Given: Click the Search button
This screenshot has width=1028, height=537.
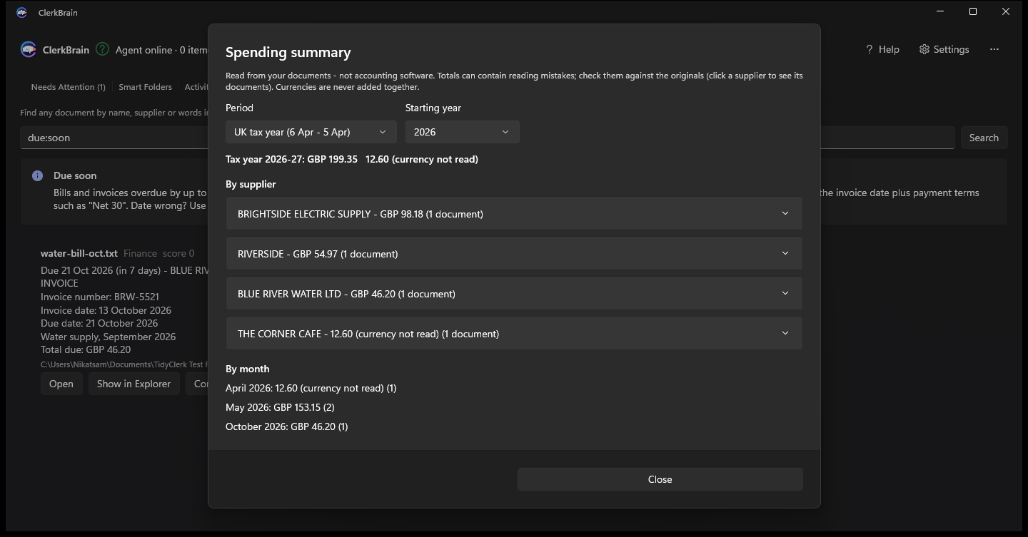Looking at the screenshot, I should pyautogui.click(x=984, y=138).
